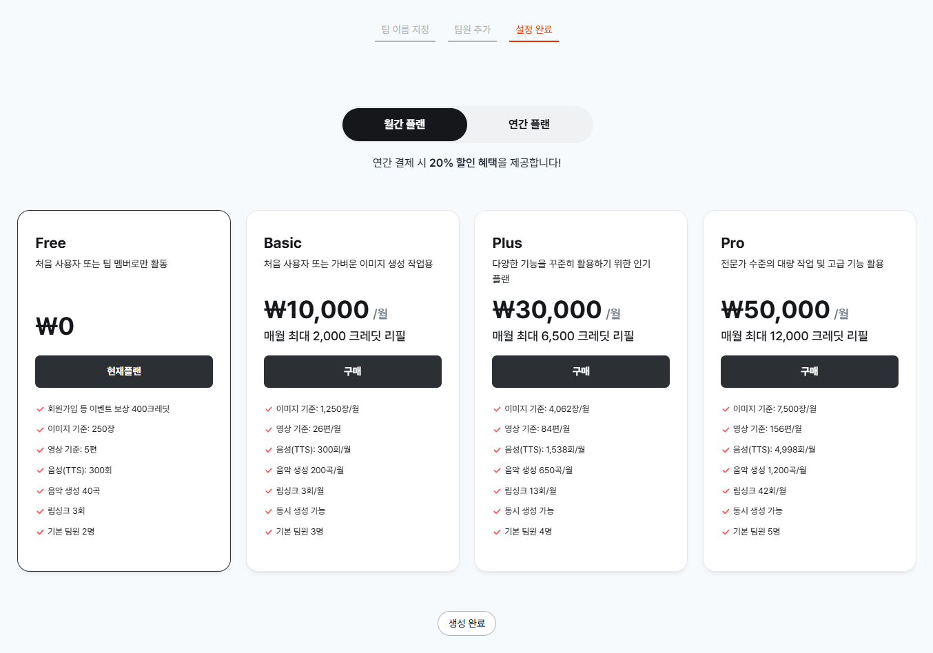Image resolution: width=933 pixels, height=653 pixels.
Task: Buy the Pro plan with 구매
Action: coord(810,371)
